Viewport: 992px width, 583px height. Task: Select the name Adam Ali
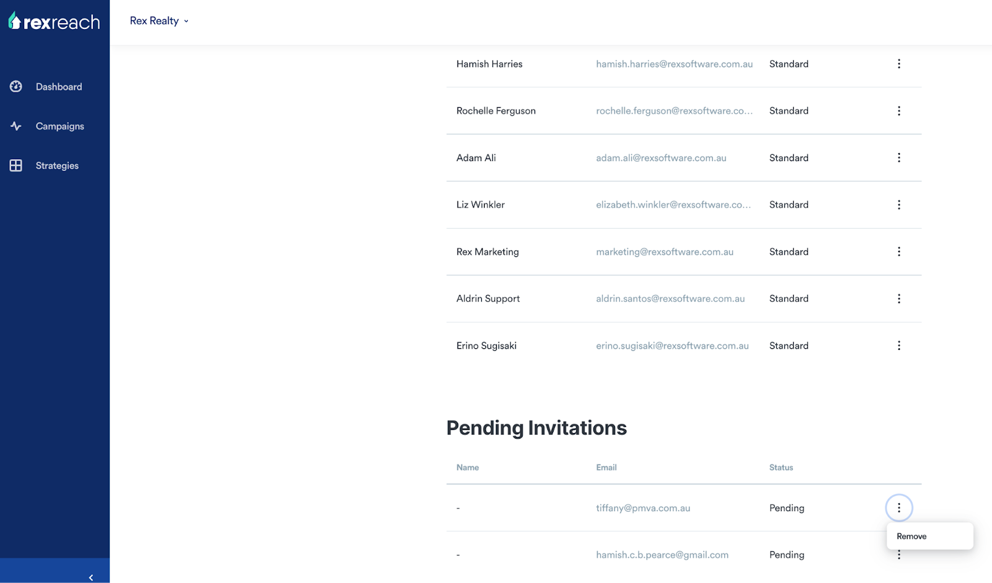[476, 158]
